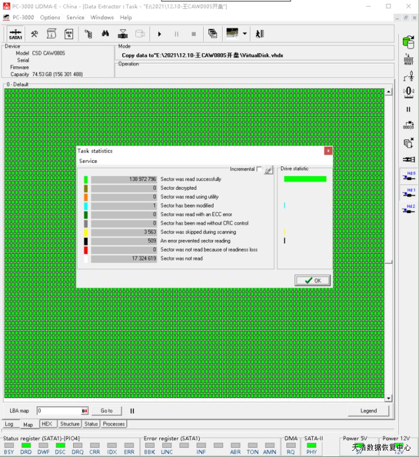Switch to the HEX tab
The image size is (419, 457).
point(47,424)
